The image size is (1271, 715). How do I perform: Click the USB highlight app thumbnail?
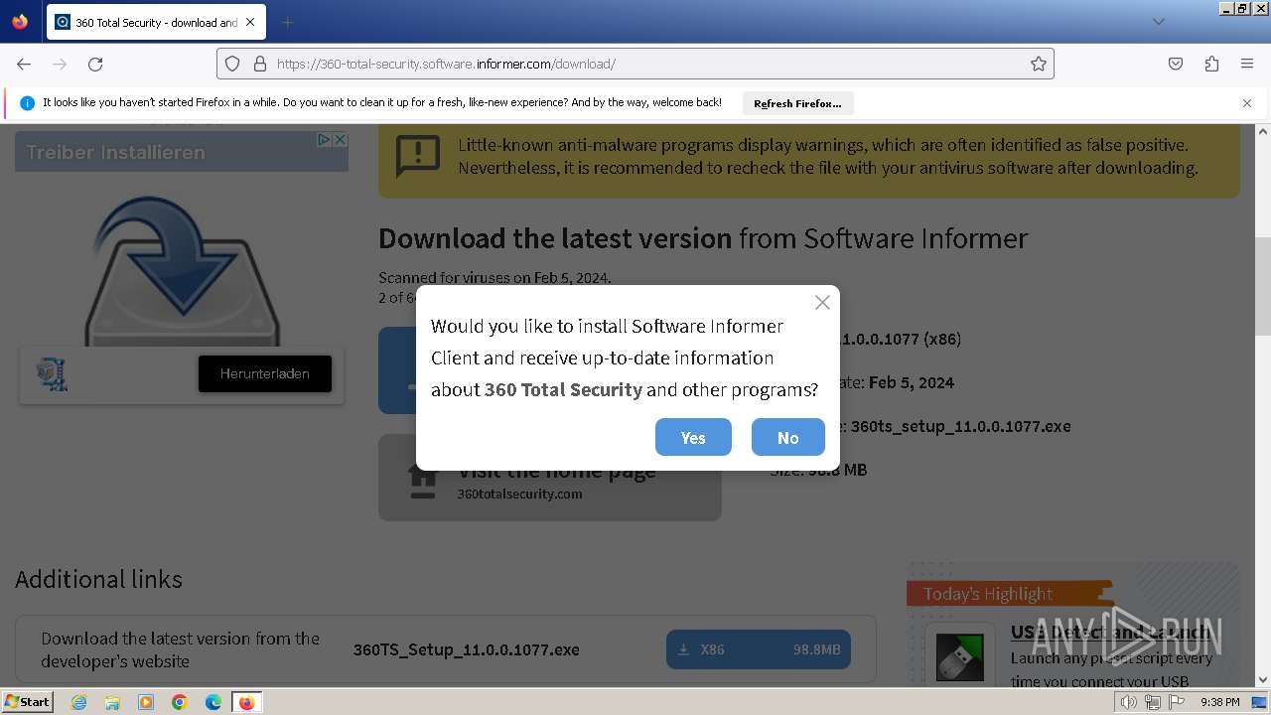click(x=959, y=656)
